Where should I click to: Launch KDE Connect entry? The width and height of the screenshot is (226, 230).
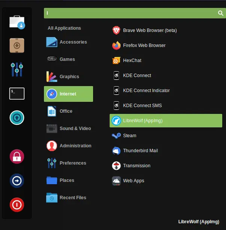pos(166,76)
